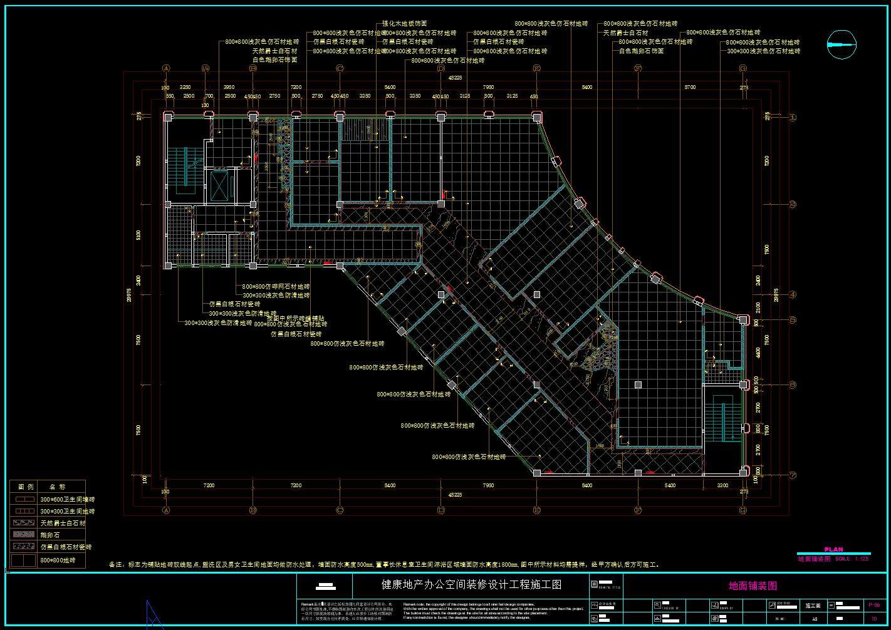
Task: Click the 图例 legend header cell
Action: coord(25,487)
